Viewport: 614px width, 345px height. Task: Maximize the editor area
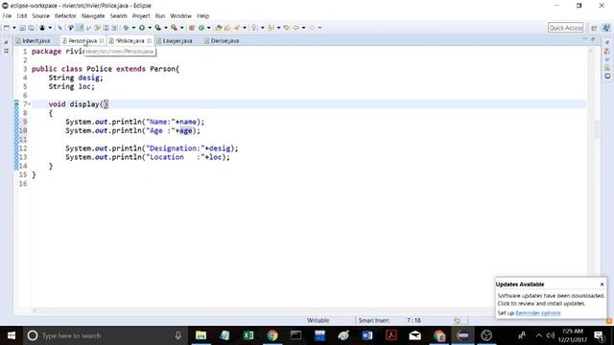[x=593, y=39]
